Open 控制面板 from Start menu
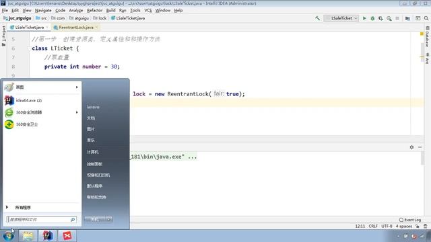Viewport: 431px width, 242px height. click(x=94, y=164)
